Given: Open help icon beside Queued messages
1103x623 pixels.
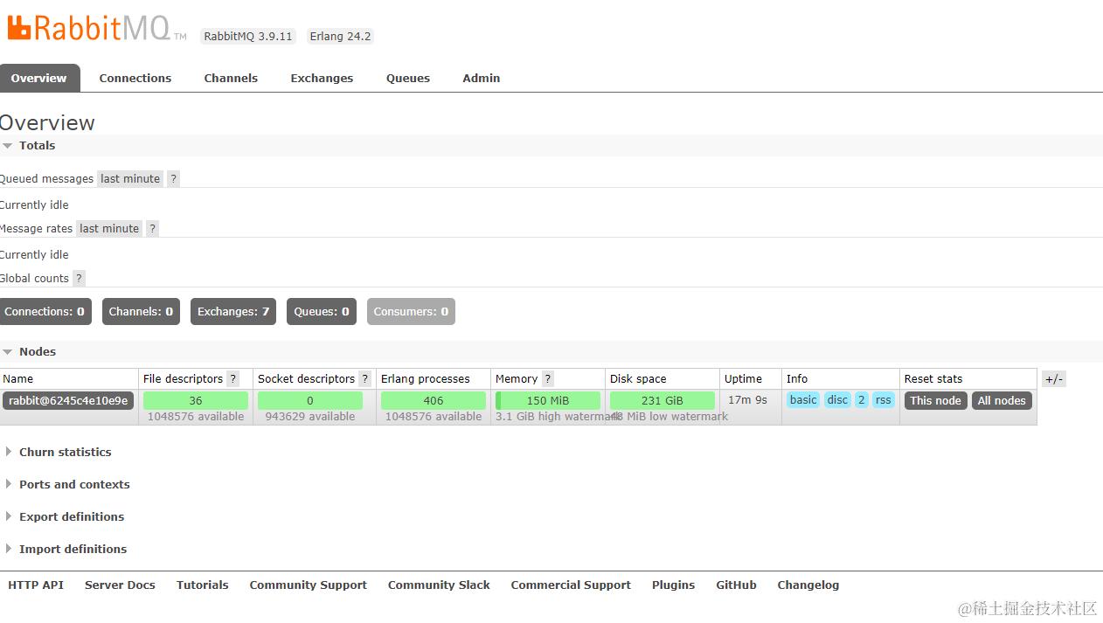Looking at the screenshot, I should pyautogui.click(x=173, y=178).
